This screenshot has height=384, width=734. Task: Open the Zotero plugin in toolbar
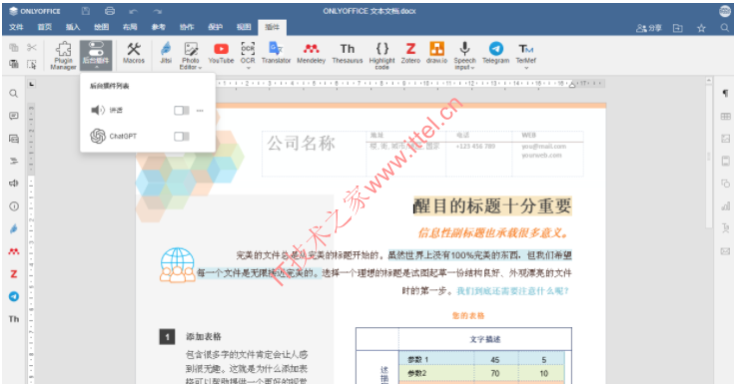(410, 53)
